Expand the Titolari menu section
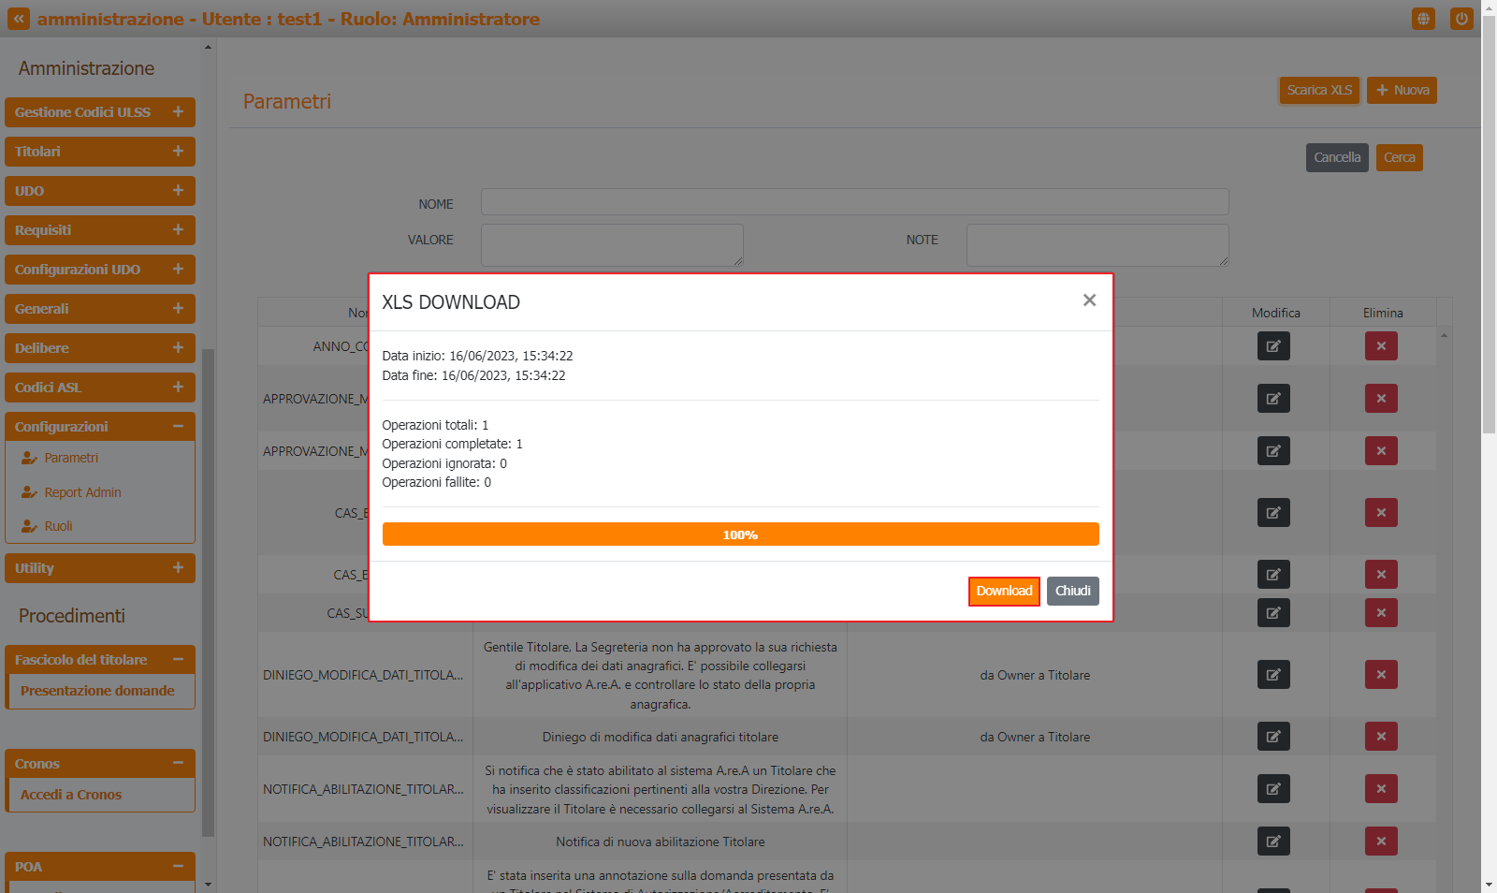 tap(178, 152)
